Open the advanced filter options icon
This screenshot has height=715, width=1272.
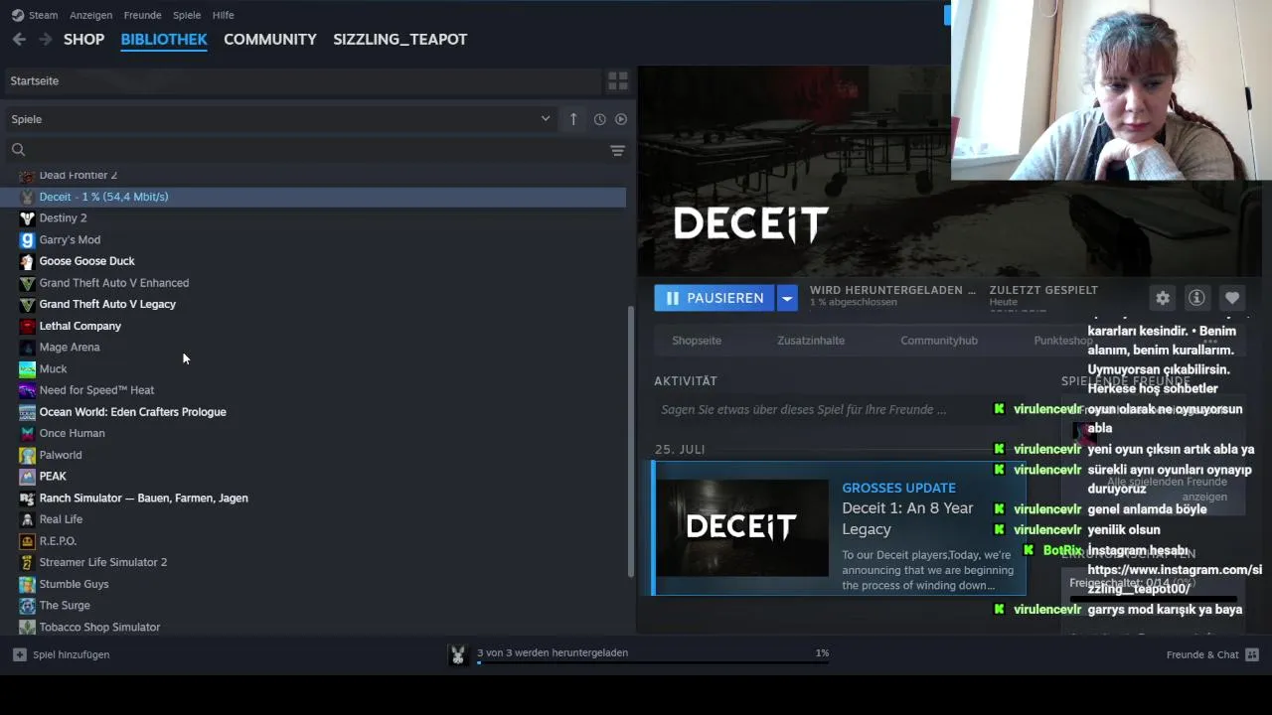(617, 150)
